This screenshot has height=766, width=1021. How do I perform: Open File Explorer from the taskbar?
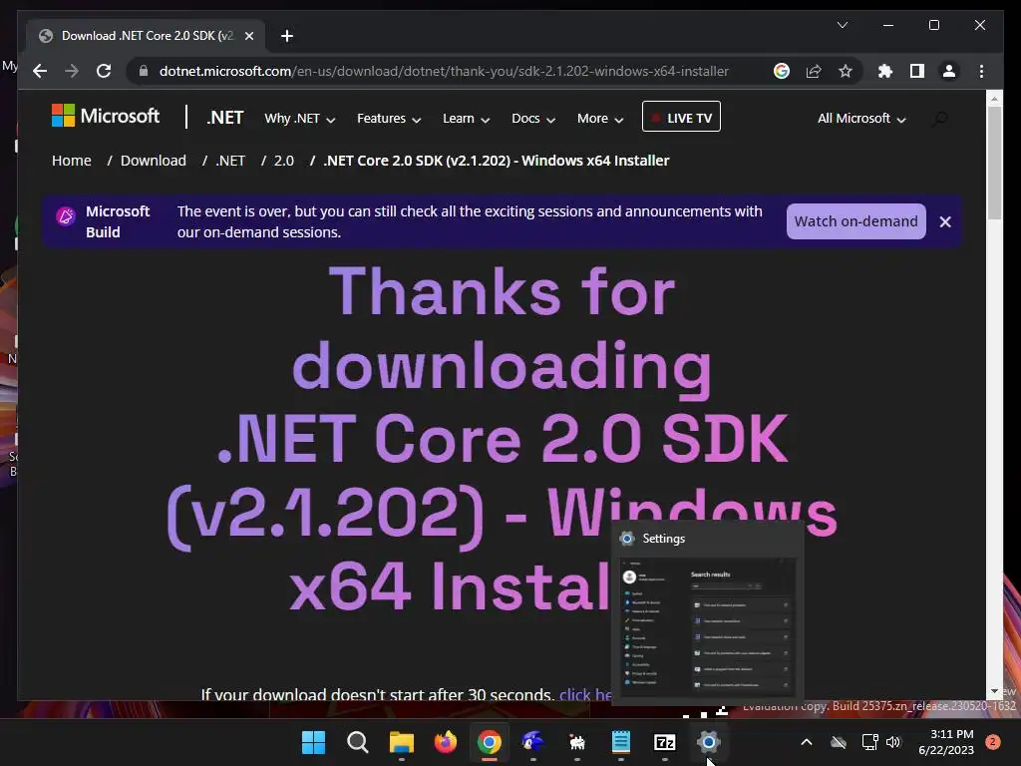coord(402,742)
